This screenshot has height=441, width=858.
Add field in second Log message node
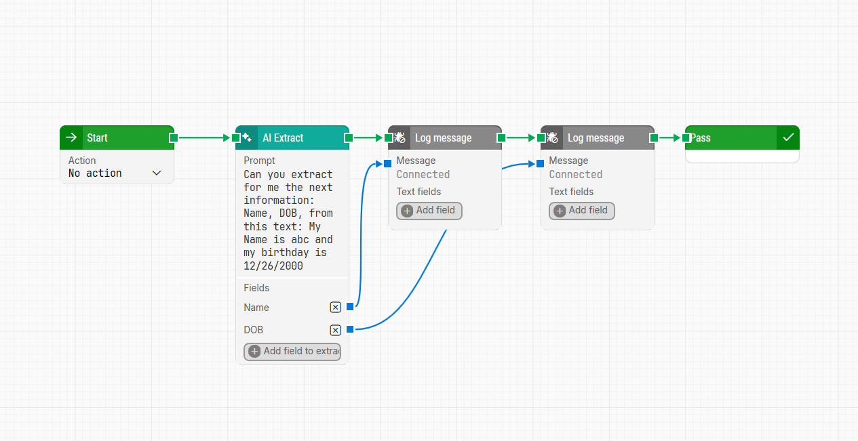(x=581, y=211)
